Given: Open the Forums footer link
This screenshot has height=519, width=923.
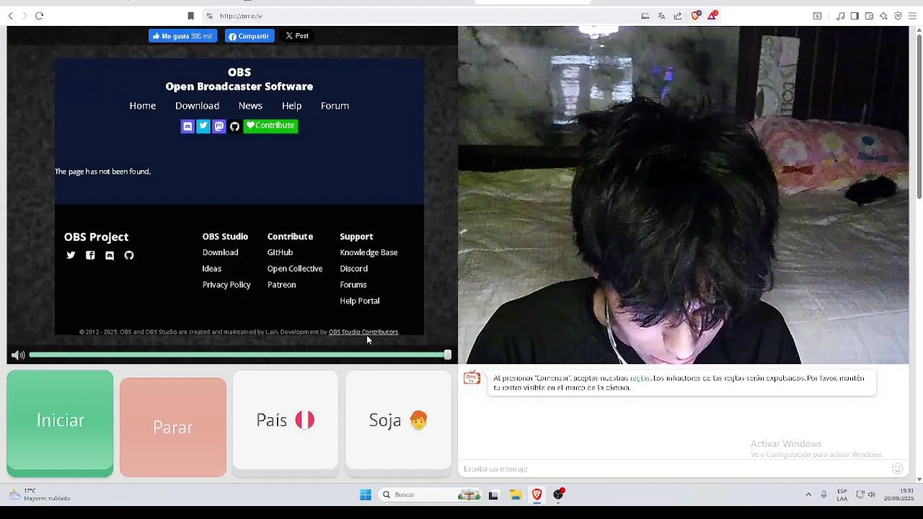Looking at the screenshot, I should (x=353, y=285).
